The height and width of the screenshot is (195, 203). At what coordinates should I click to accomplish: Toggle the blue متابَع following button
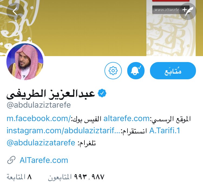point(173,71)
